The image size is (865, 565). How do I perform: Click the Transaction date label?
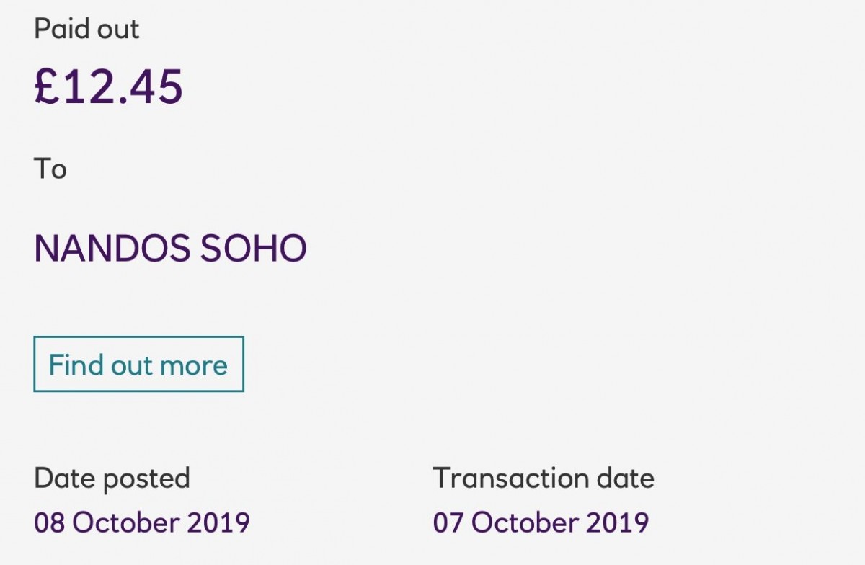coord(544,478)
